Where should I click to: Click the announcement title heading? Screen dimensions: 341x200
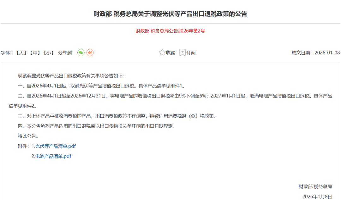click(170, 14)
